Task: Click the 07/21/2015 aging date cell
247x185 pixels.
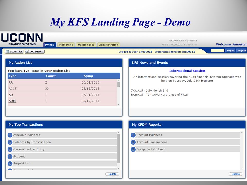Action: point(90,95)
